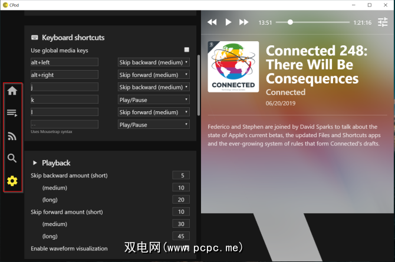Enable Use global media keys checkbox
Screen dimensions: 395x262
187,49
